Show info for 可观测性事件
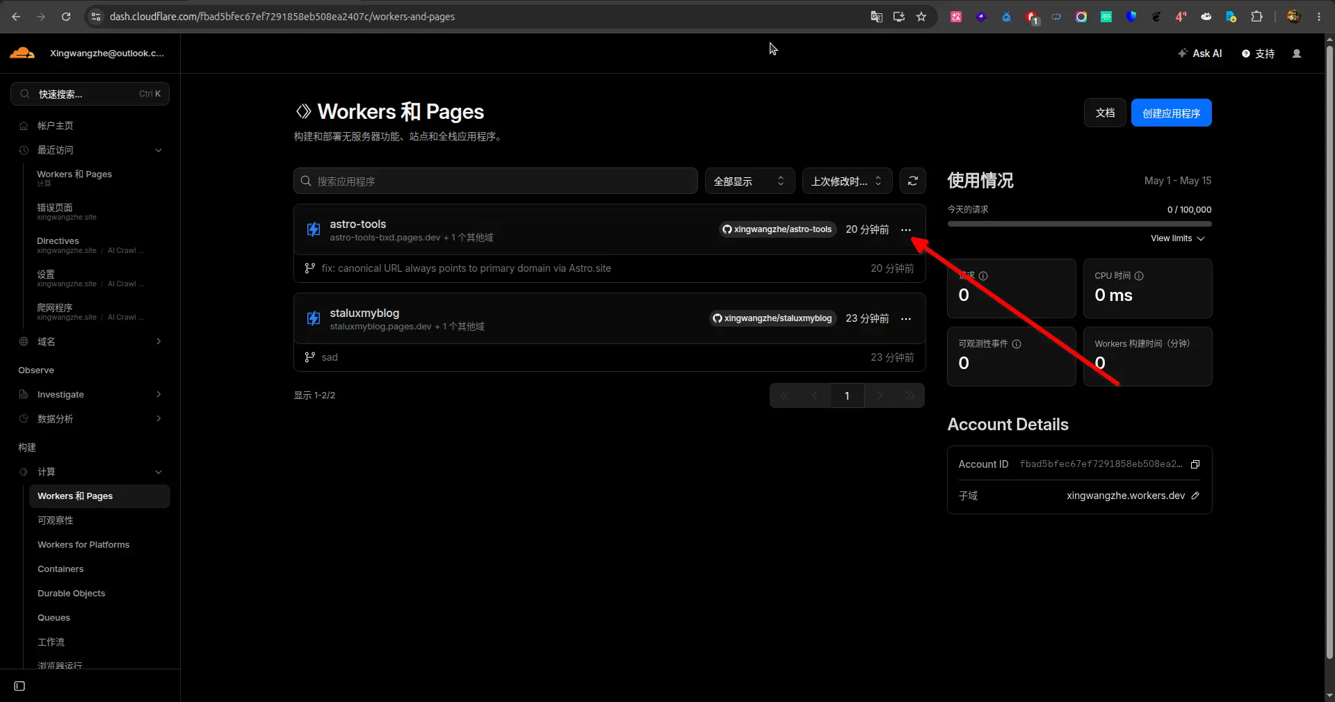1335x702 pixels. [x=1017, y=344]
